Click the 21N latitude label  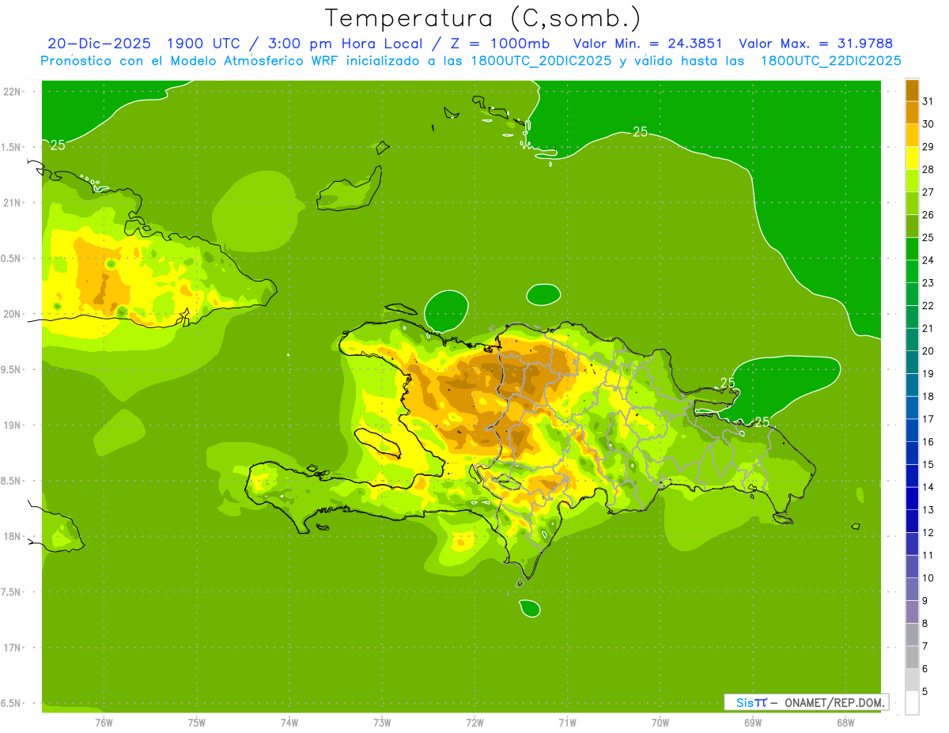(x=13, y=202)
